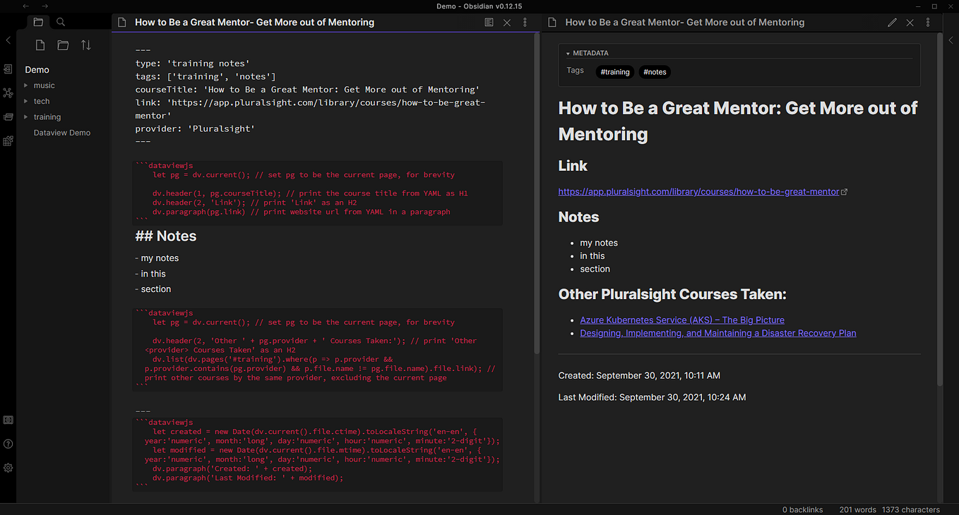Click the Azure Kubernetes Service course link
The width and height of the screenshot is (959, 515).
click(681, 320)
